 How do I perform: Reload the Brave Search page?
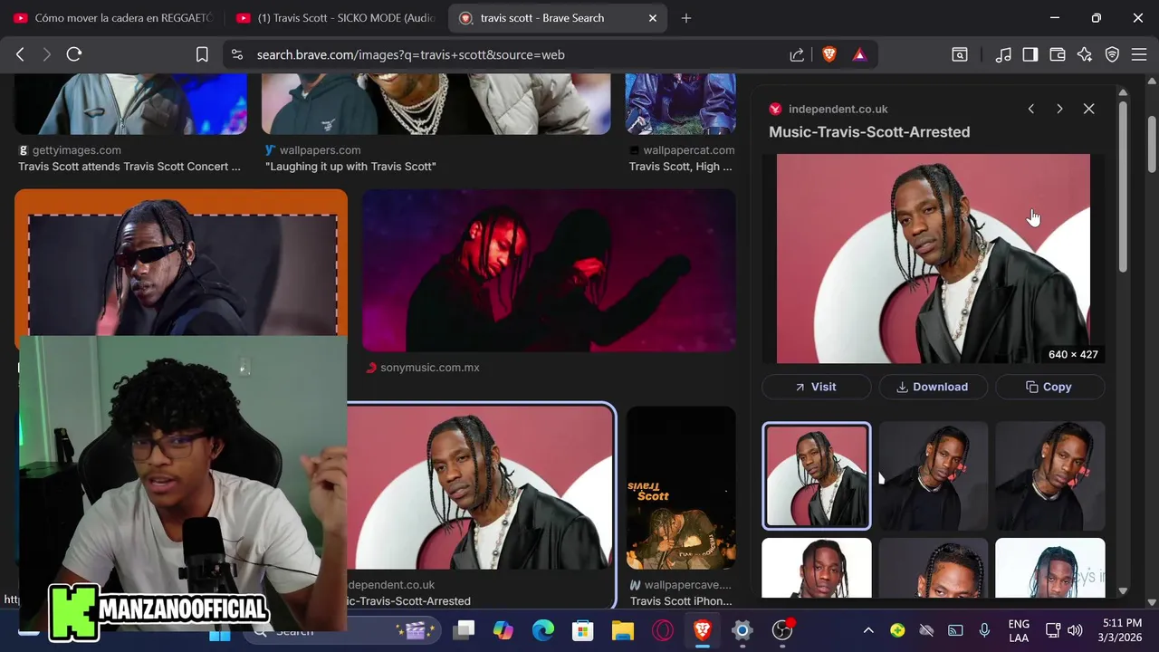pos(74,54)
